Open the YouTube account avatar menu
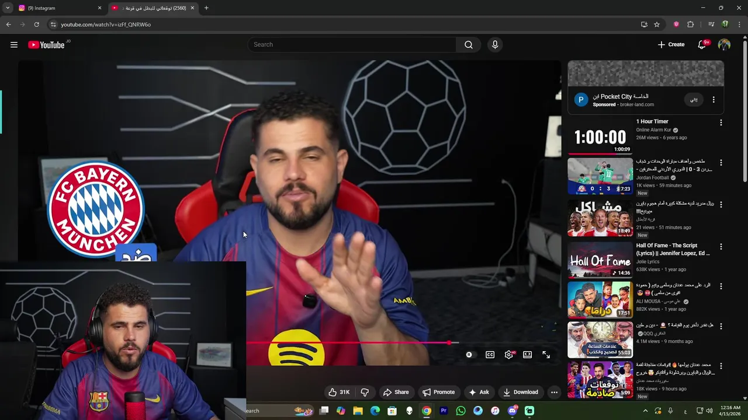This screenshot has height=420, width=748. click(x=724, y=45)
